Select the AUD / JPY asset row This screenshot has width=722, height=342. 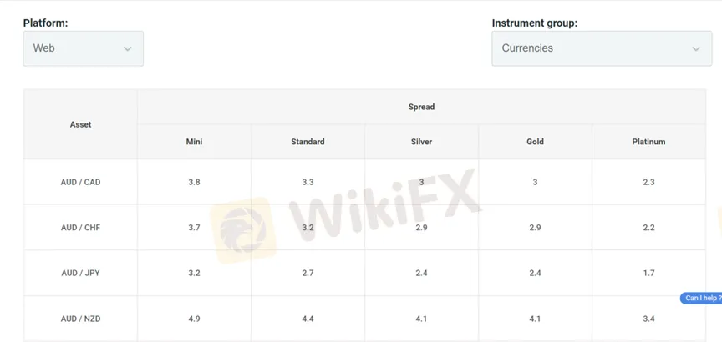tap(364, 273)
